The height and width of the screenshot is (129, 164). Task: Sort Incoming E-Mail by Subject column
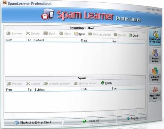[x=56, y=40]
